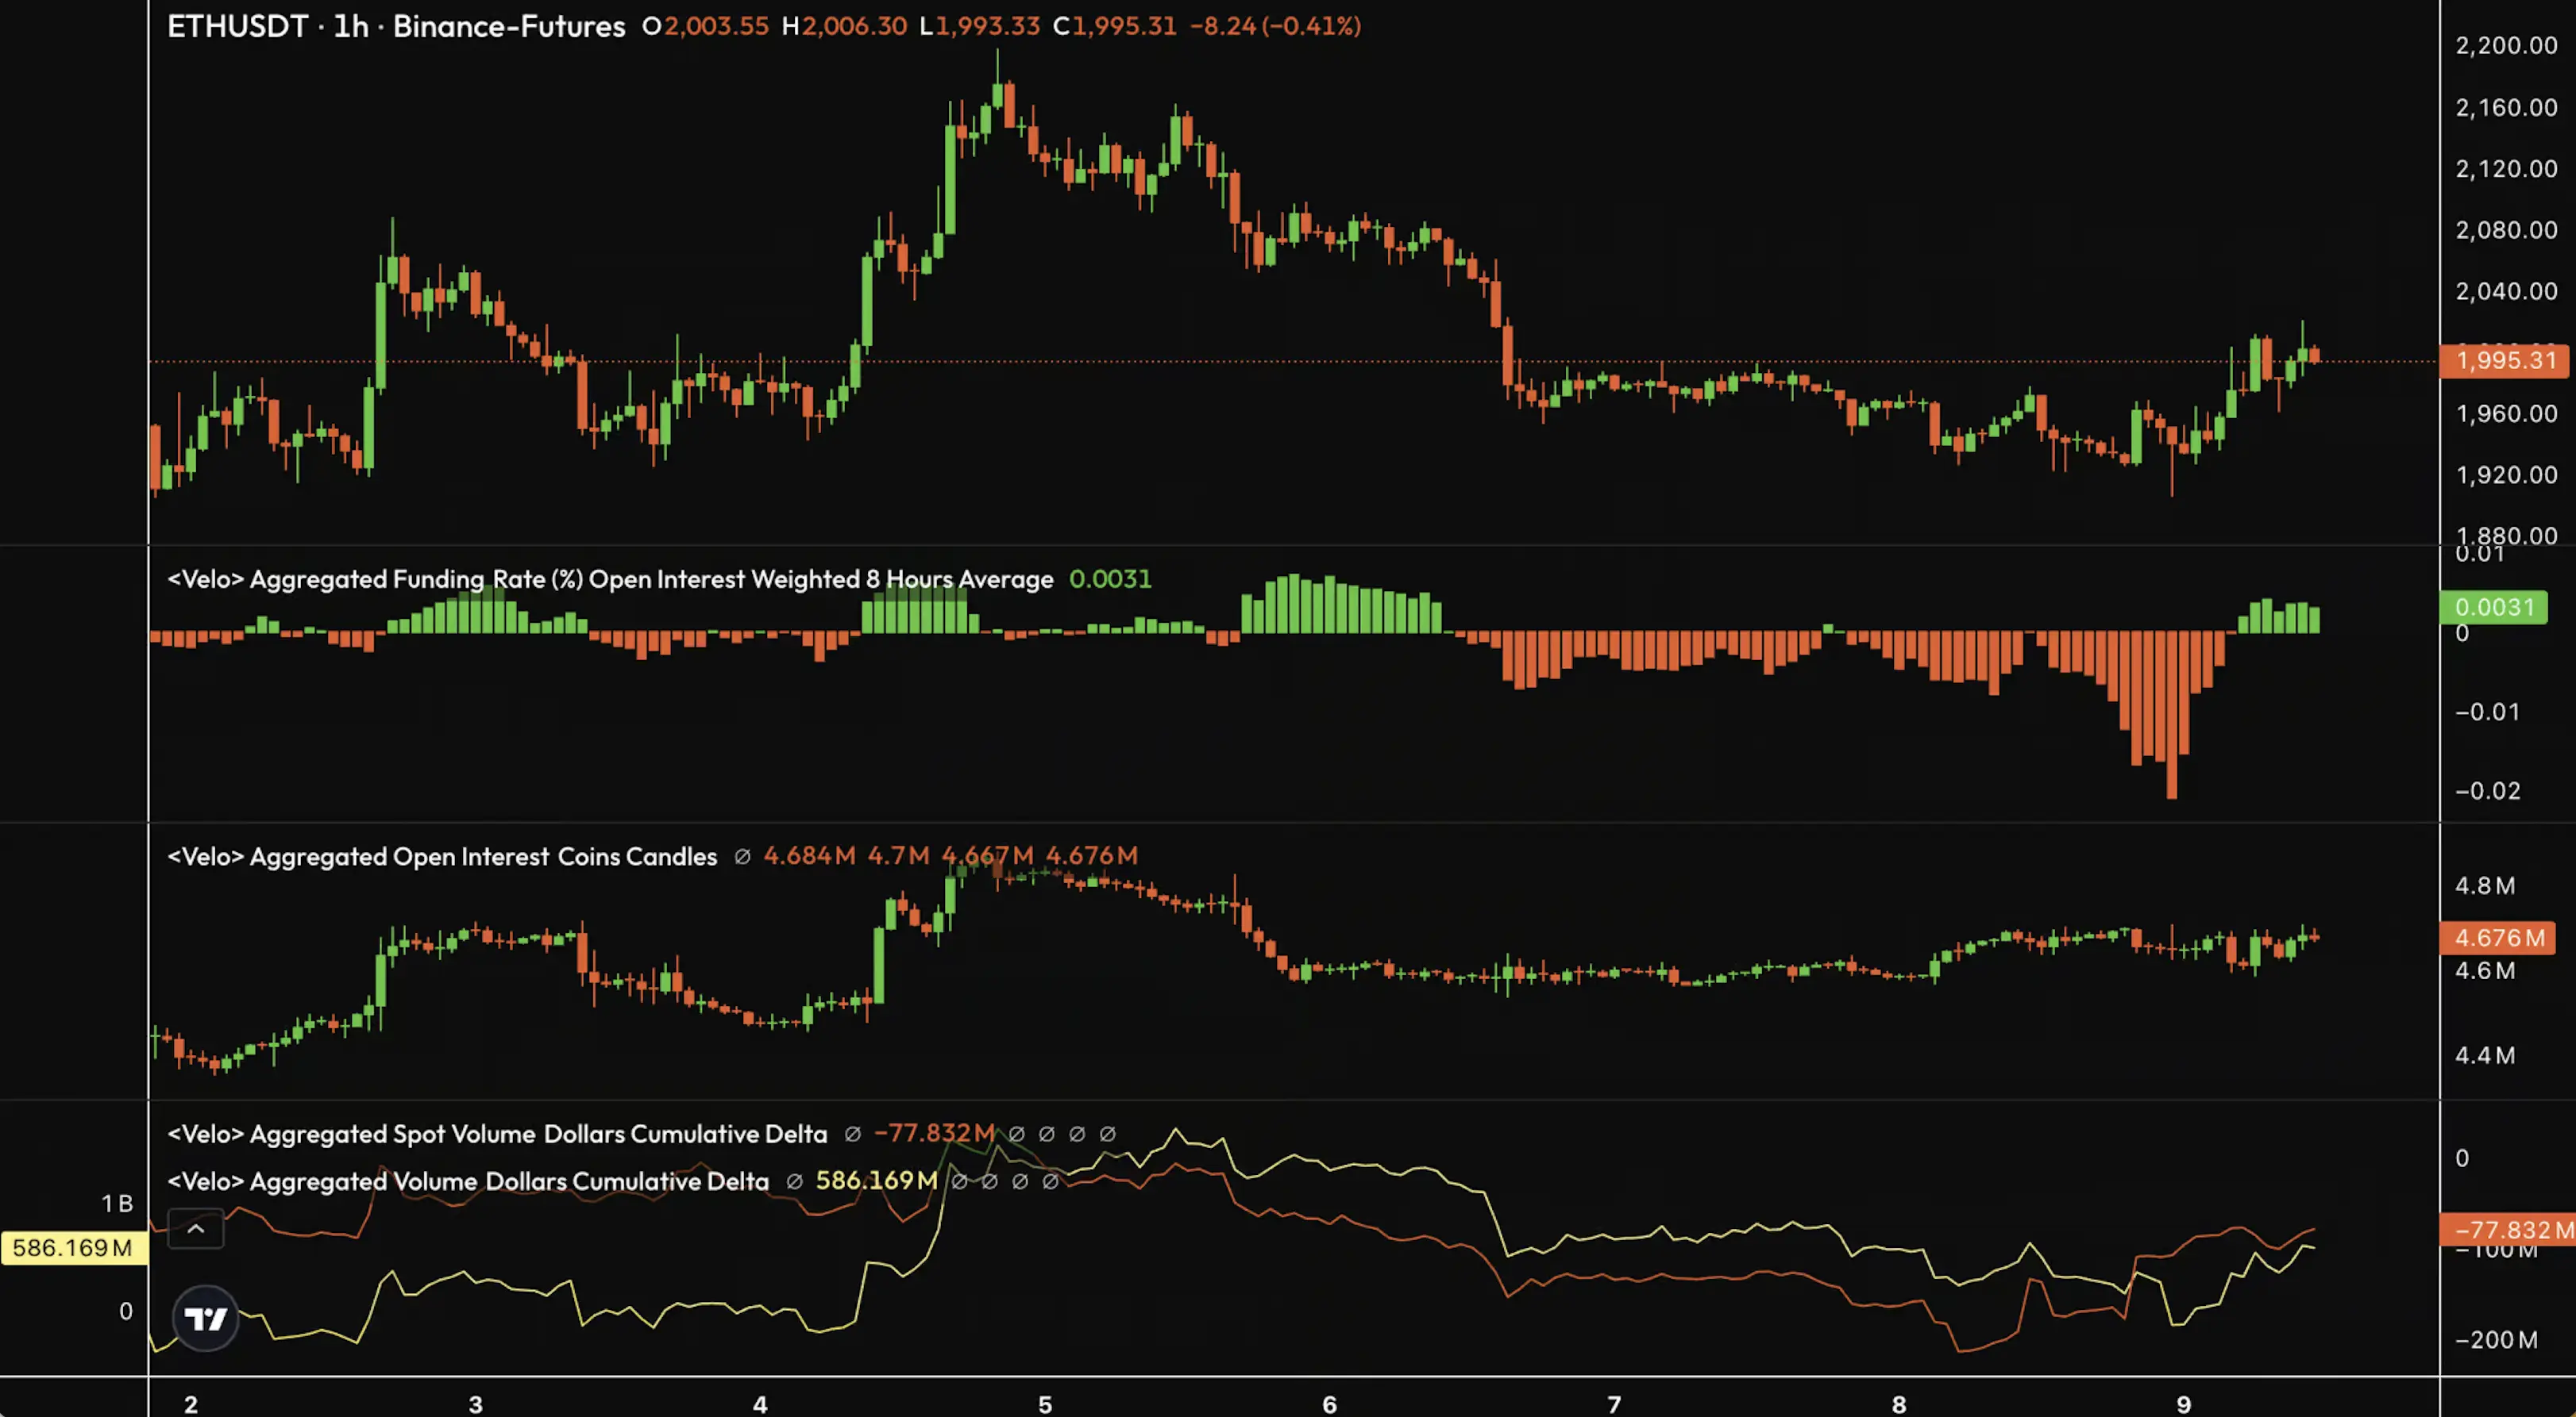Click the high value H2,006.30
The image size is (2576, 1417).
(846, 27)
